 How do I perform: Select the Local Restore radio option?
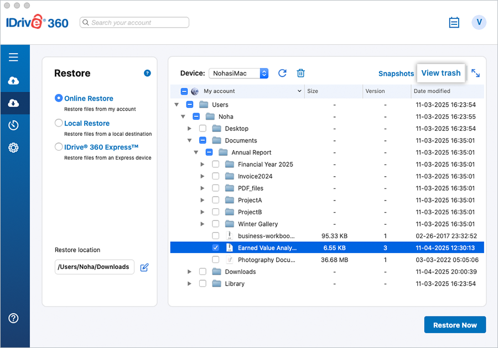point(59,123)
